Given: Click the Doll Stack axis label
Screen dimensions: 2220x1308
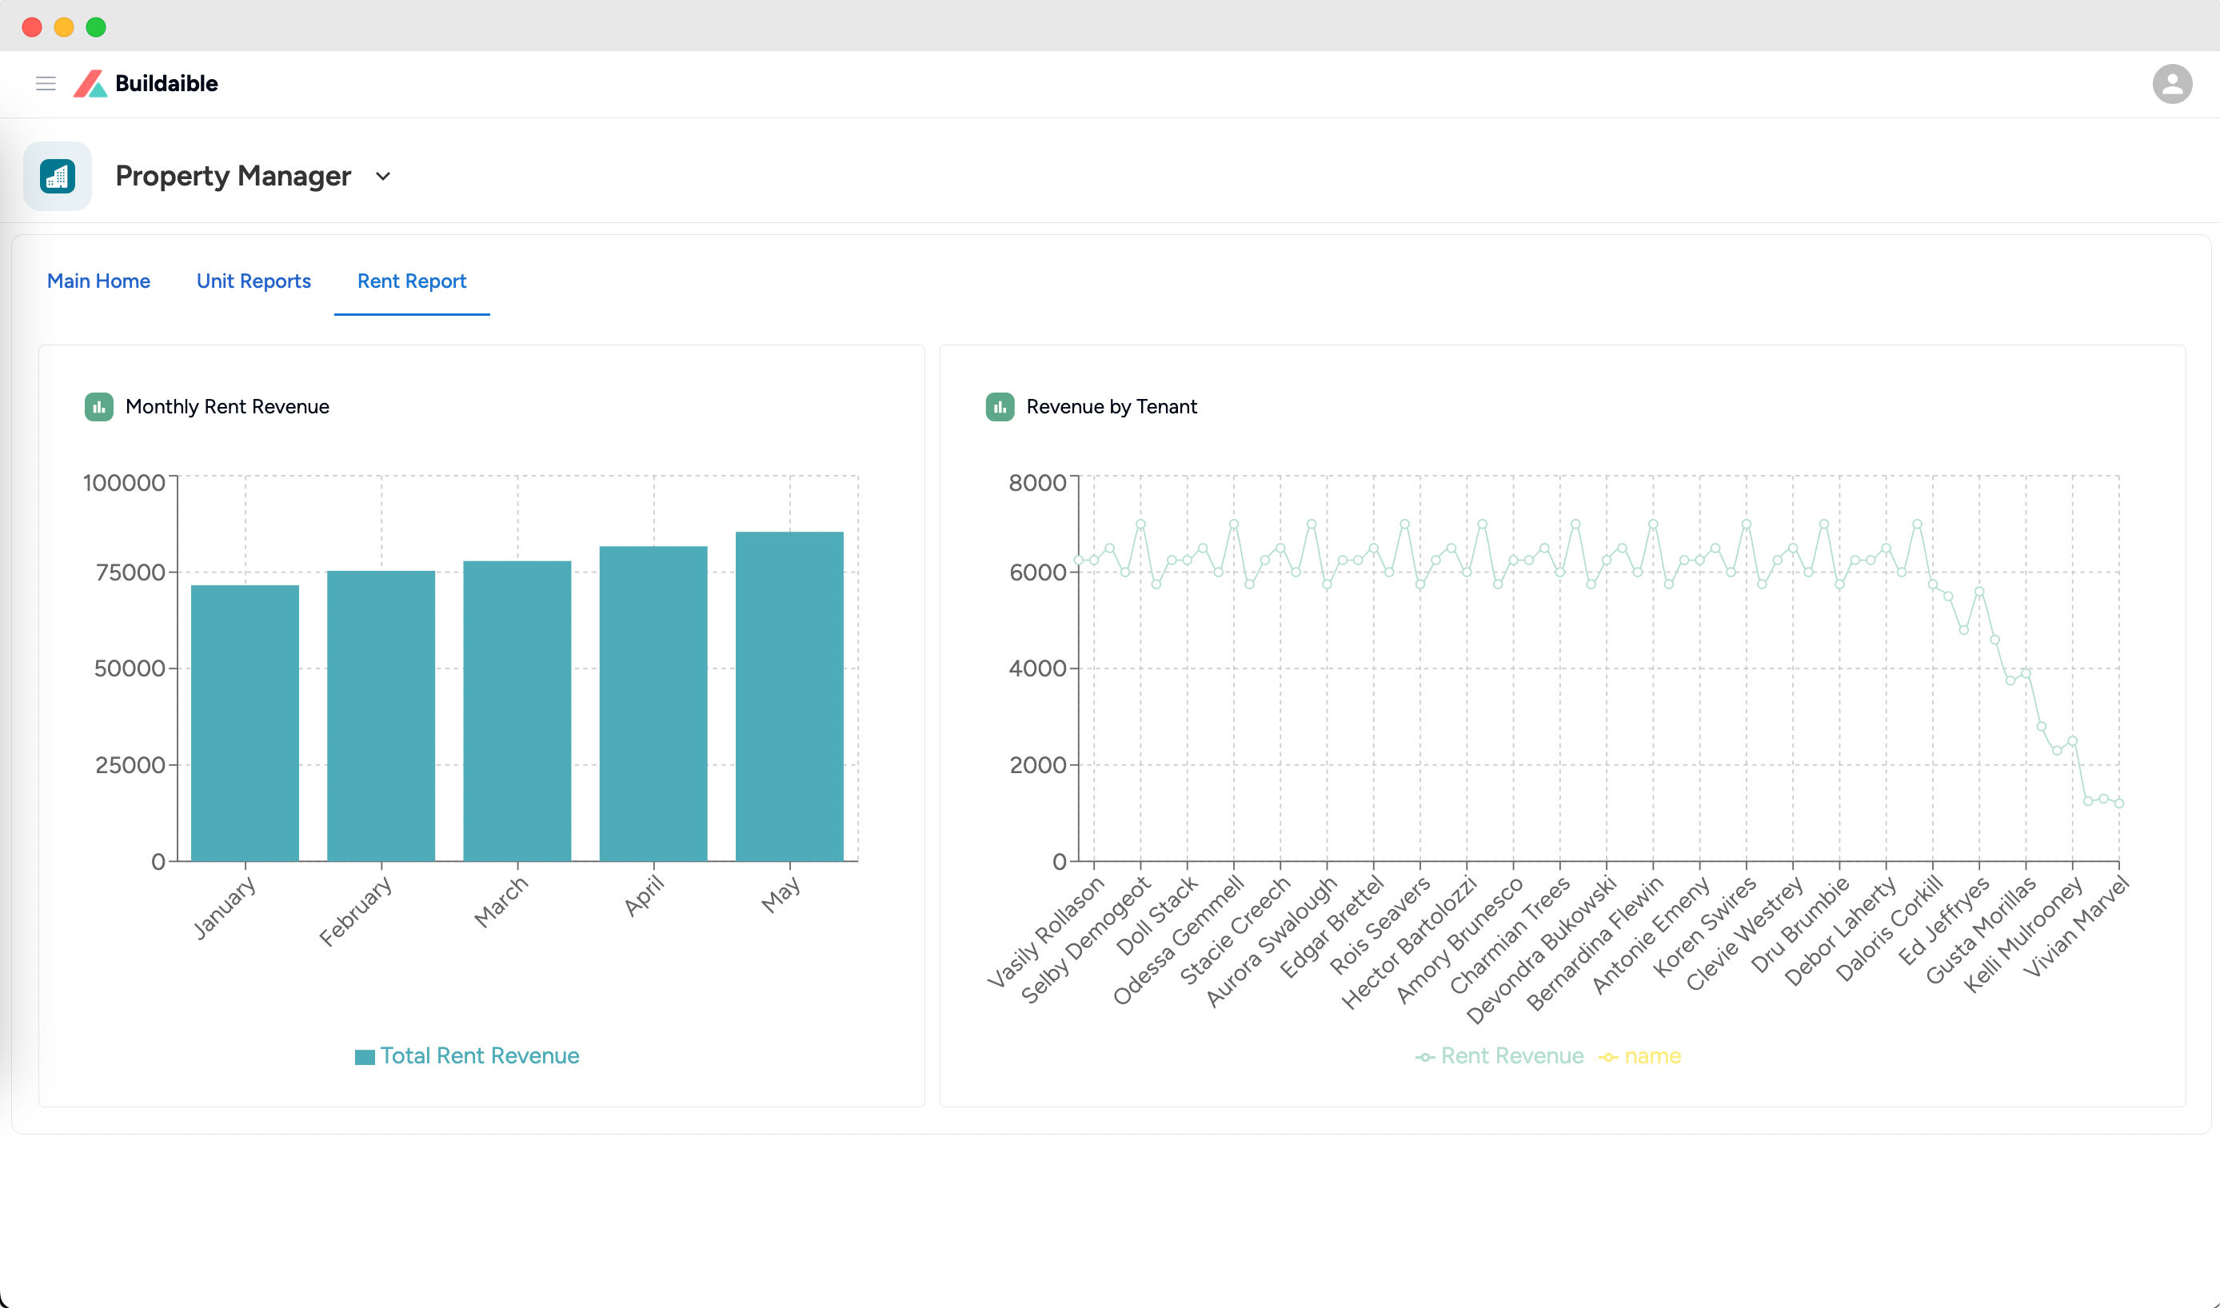Looking at the screenshot, I should [x=1156, y=917].
